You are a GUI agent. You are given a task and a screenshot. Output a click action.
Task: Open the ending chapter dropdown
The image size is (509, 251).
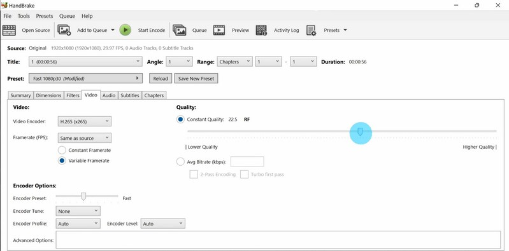[x=303, y=62]
